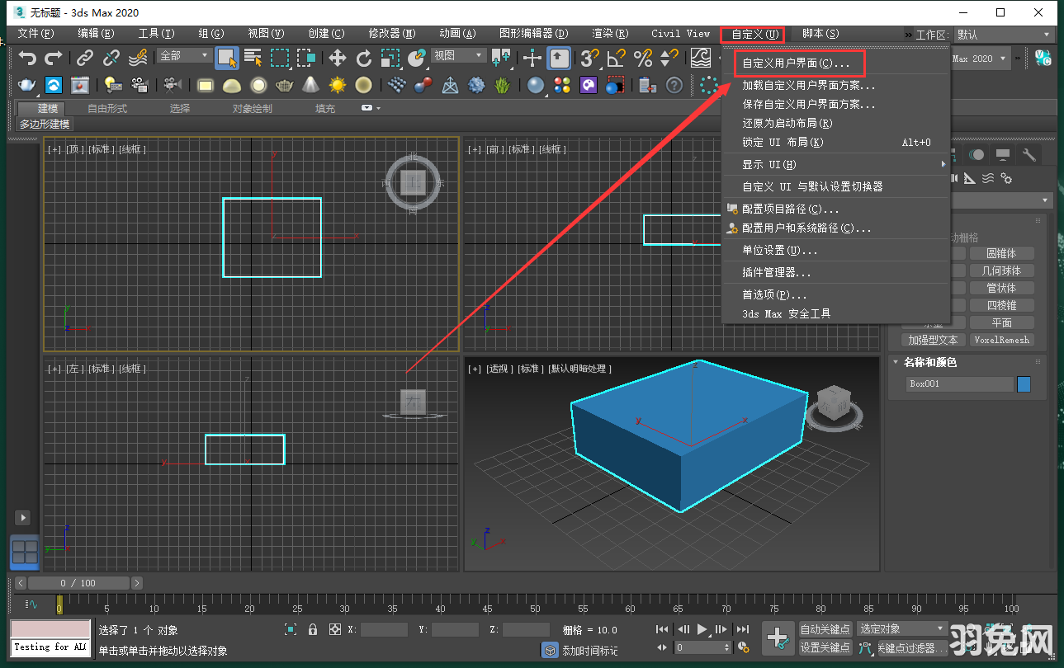Click the Select by Name icon
The width and height of the screenshot is (1064, 668).
click(x=253, y=58)
